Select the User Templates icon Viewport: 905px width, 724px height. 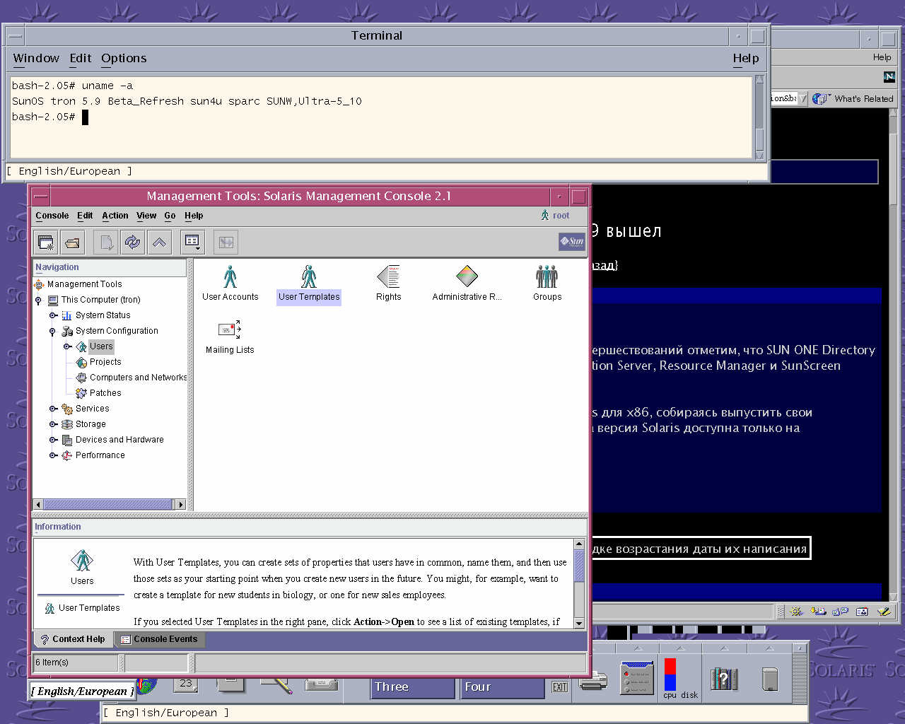(x=309, y=283)
